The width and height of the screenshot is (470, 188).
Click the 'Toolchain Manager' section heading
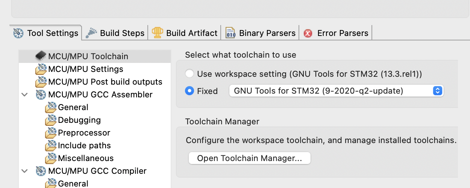pos(222,122)
